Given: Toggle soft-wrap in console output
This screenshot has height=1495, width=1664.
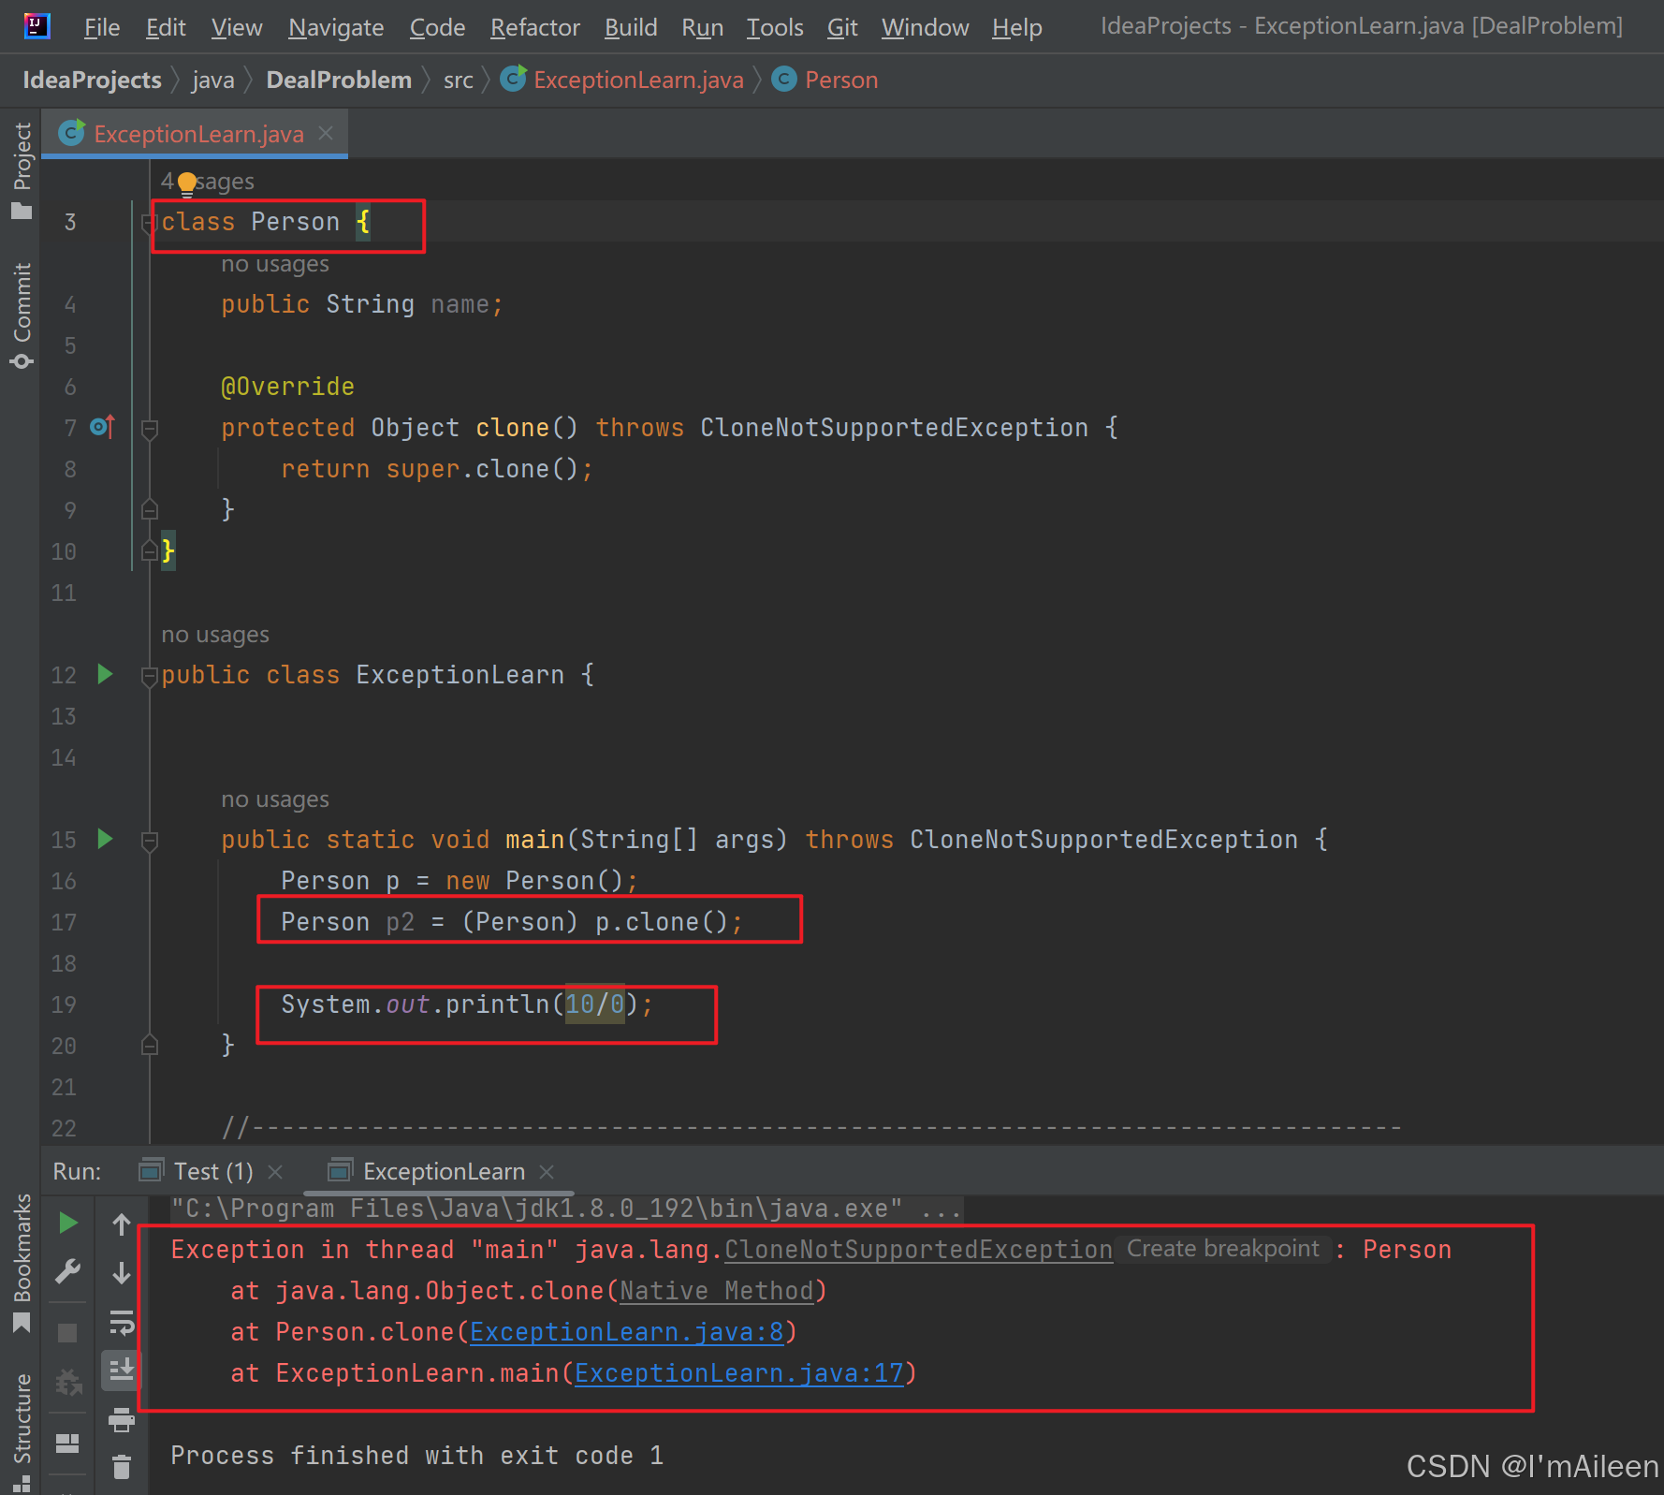Looking at the screenshot, I should [122, 1322].
